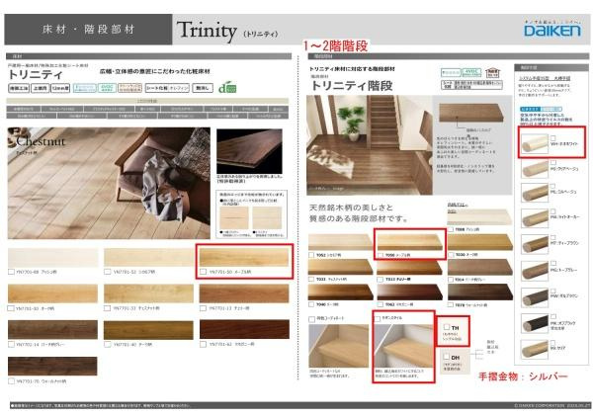Check the T062 mahogany stair tread box
Screen dimensions: 593x418
381,304
